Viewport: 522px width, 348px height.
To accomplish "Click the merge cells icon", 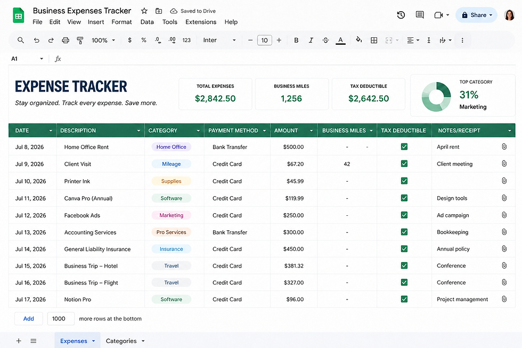I will coord(388,41).
